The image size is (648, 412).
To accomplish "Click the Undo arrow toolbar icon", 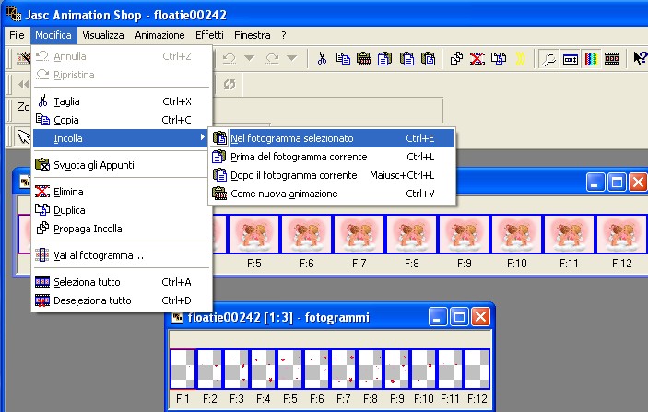I will tap(230, 58).
